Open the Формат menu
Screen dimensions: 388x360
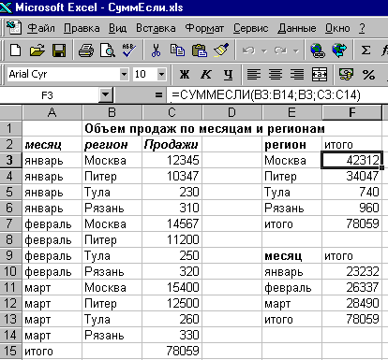pos(204,28)
